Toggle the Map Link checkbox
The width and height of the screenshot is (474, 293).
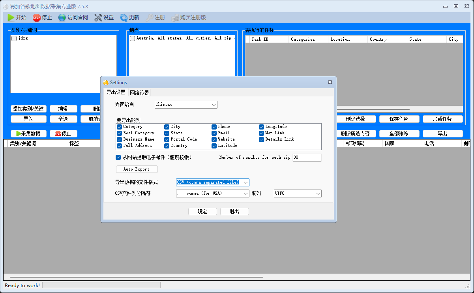(x=261, y=133)
